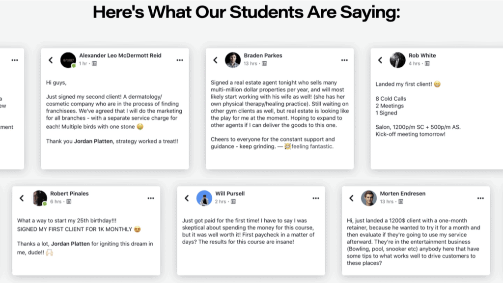Open three-dot menu on Robert Pinales post
The height and width of the screenshot is (283, 503).
(x=151, y=198)
